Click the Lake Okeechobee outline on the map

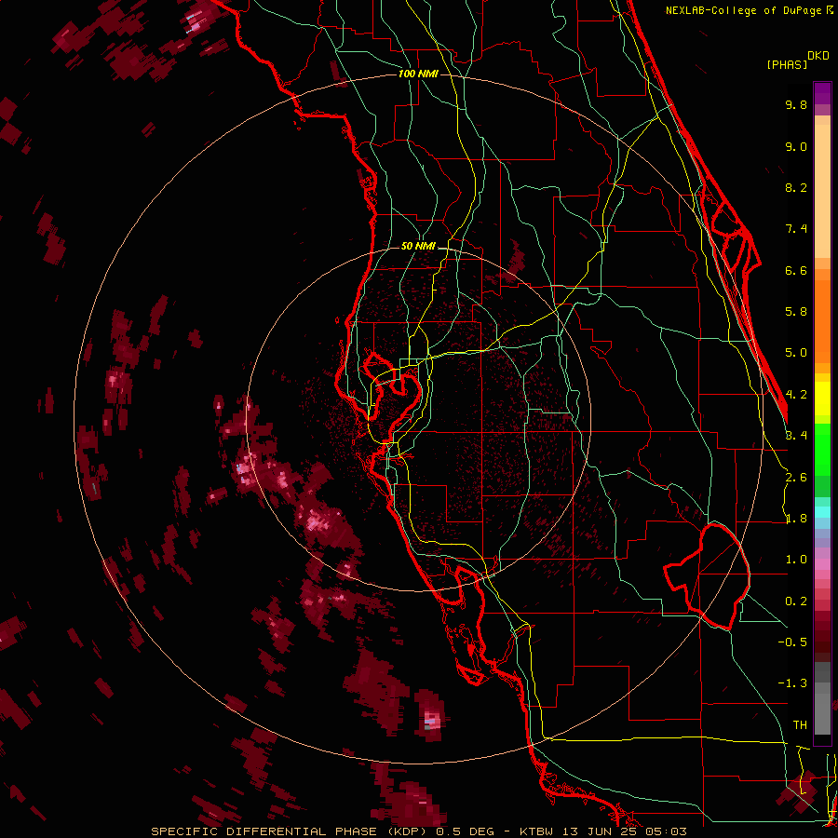coord(709,576)
